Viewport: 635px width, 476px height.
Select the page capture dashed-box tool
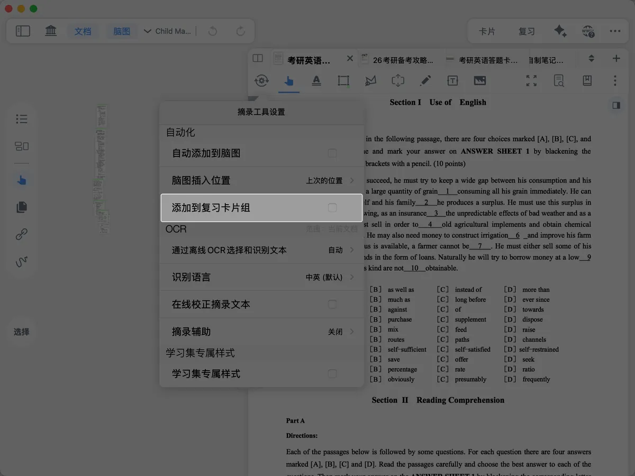(x=398, y=80)
